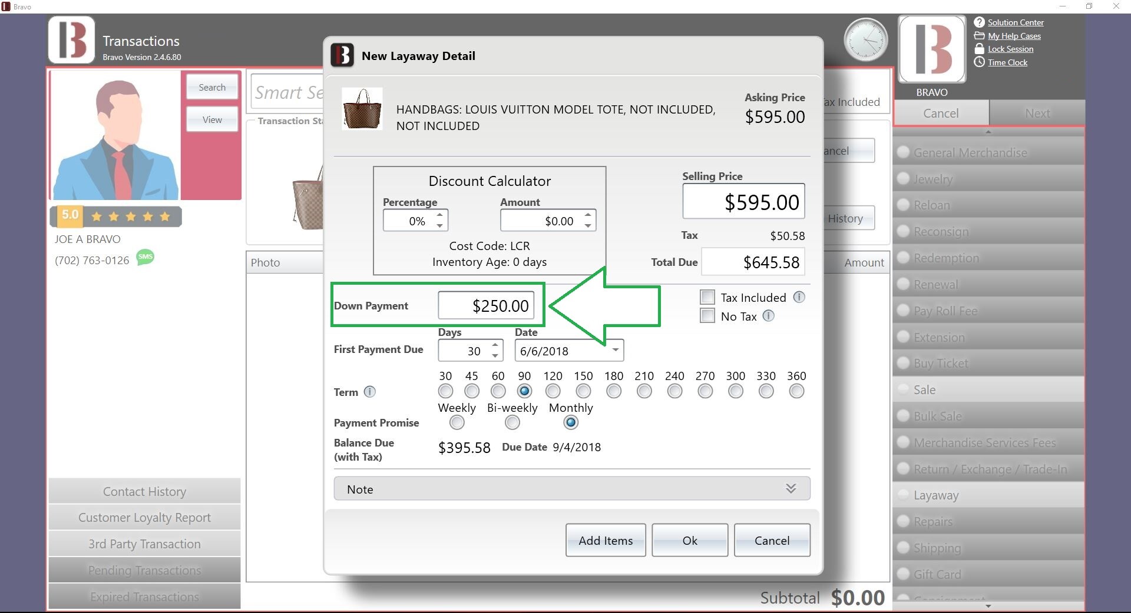Click the Selling Price field
This screenshot has width=1131, height=613.
pyautogui.click(x=743, y=202)
